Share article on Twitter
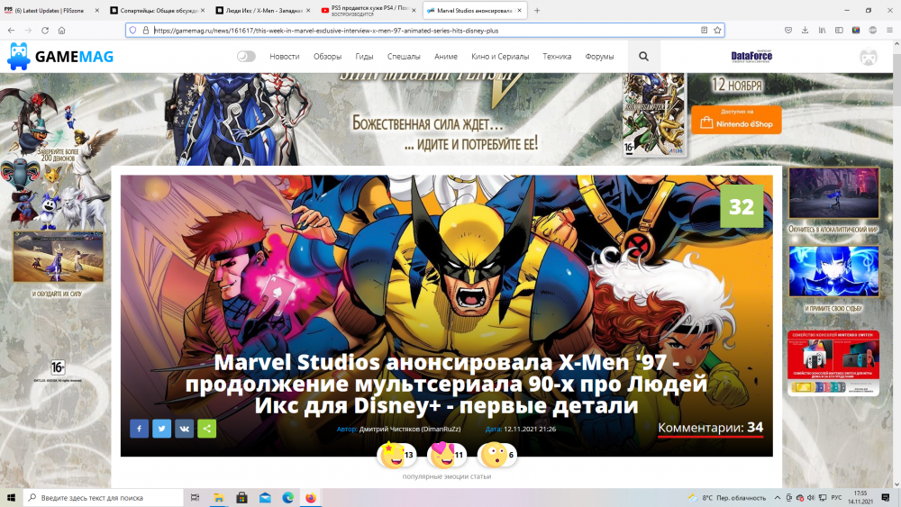Screen dimensions: 901x507 click(x=161, y=429)
